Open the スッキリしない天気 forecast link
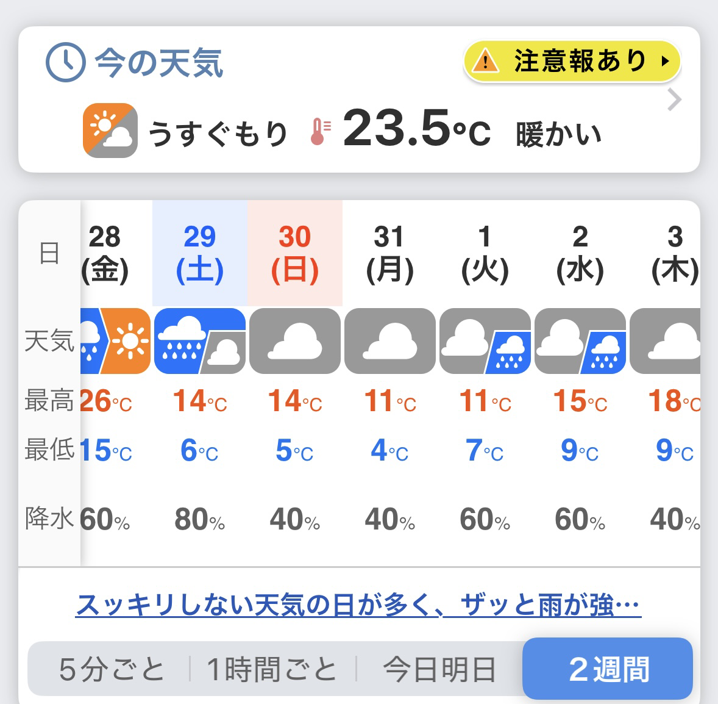 click(x=358, y=605)
